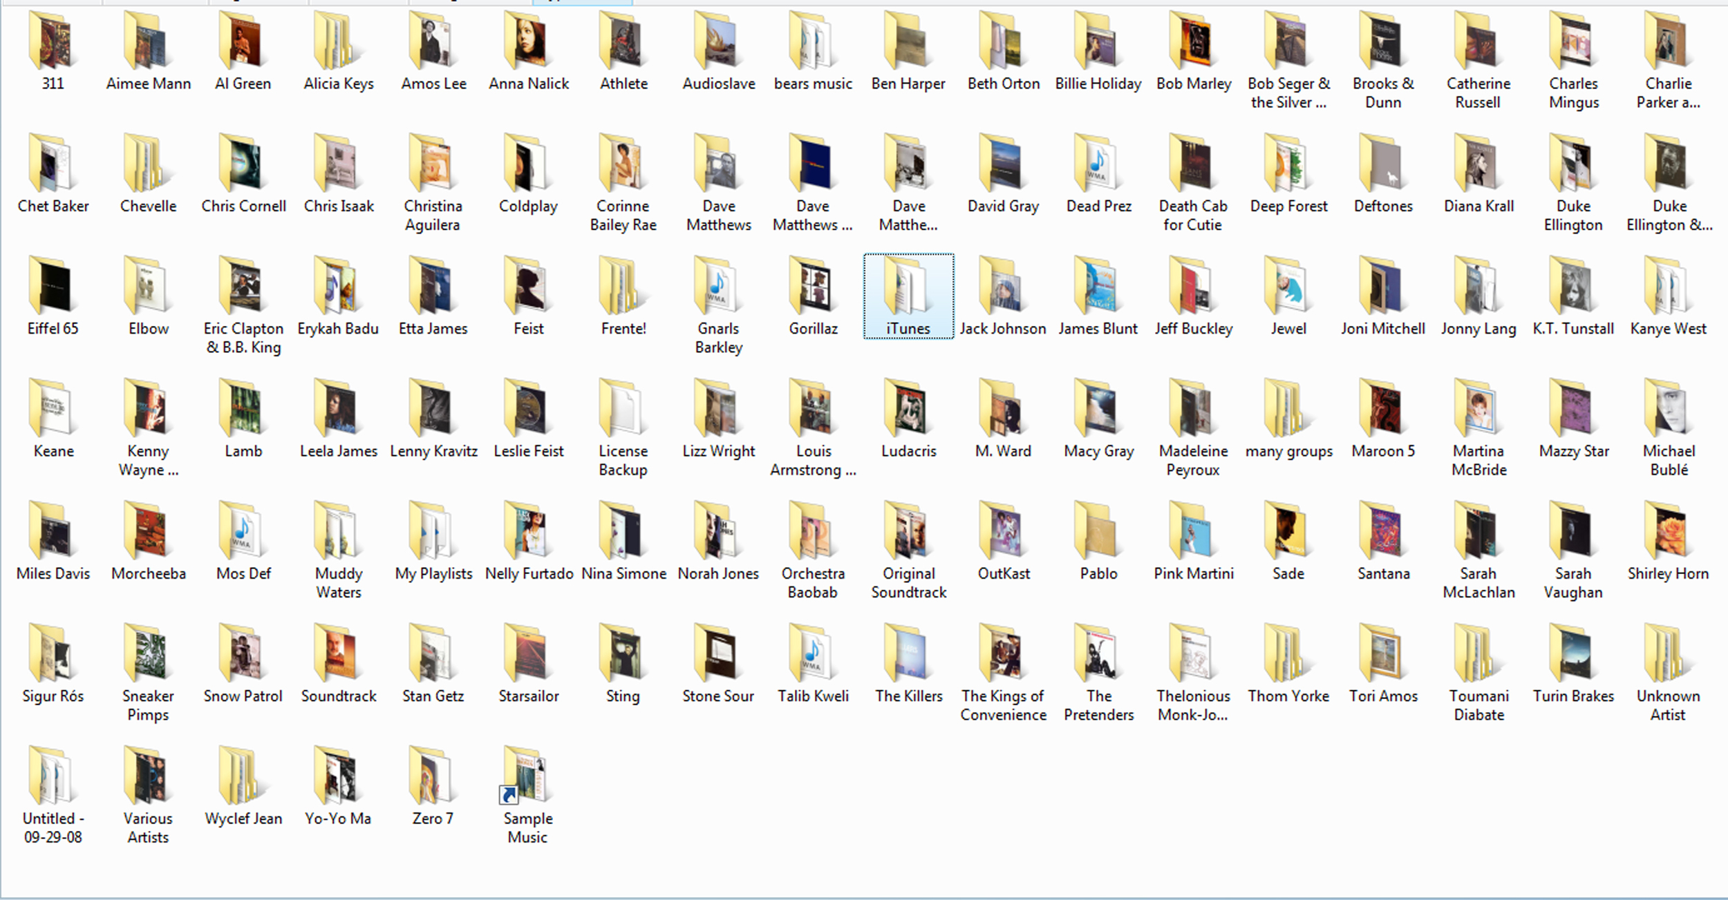Viewport: 1728px width, 900px height.
Task: Select the Santana folder icon
Action: point(1382,530)
